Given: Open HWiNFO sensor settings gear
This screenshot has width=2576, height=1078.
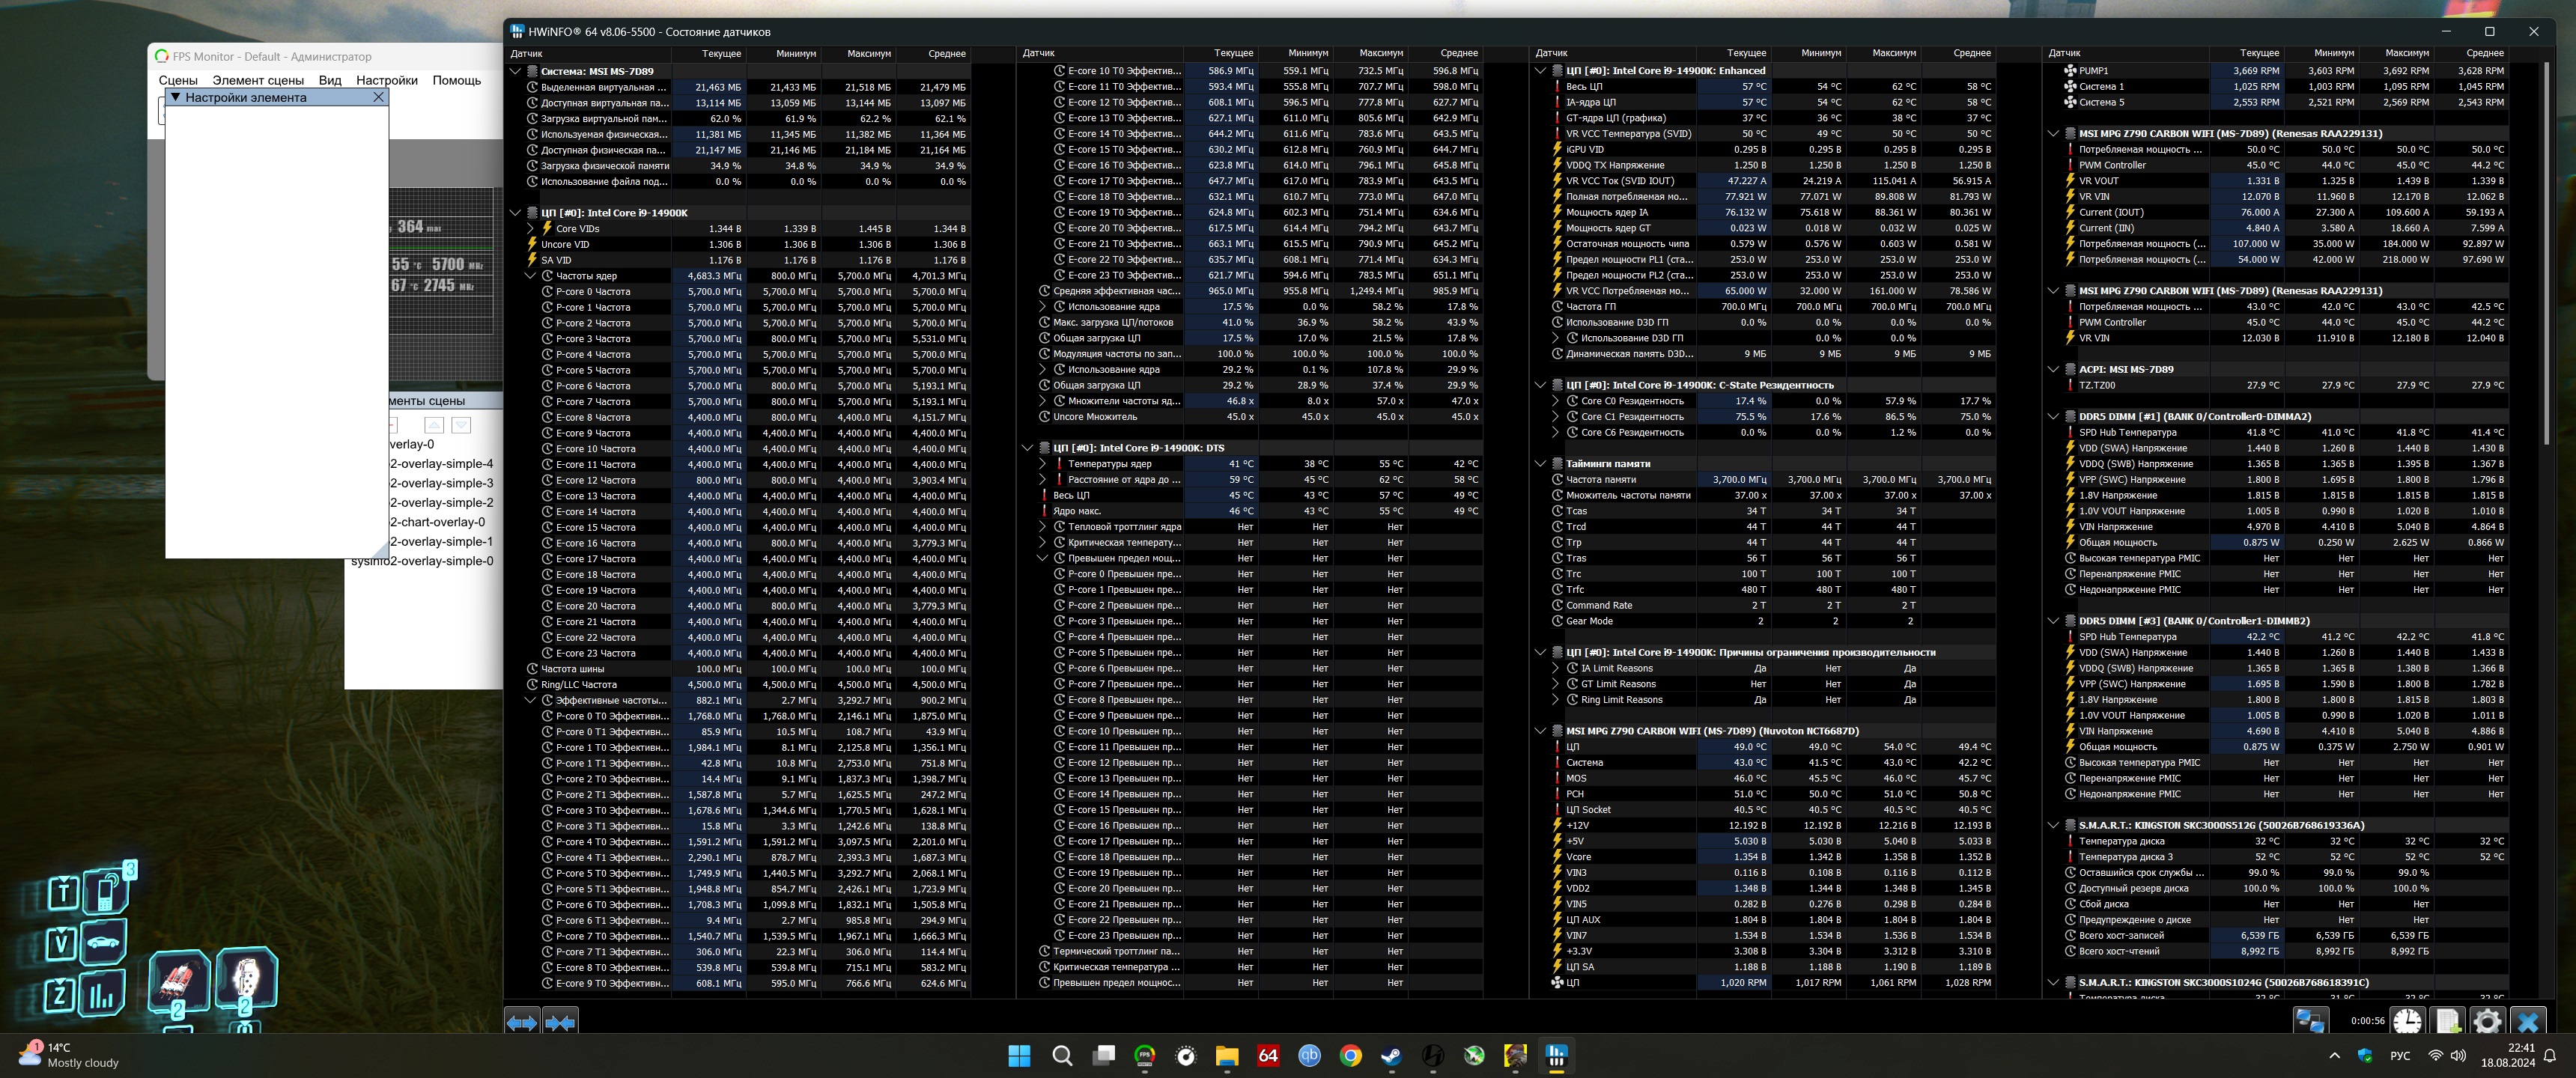Looking at the screenshot, I should click(x=2487, y=1021).
